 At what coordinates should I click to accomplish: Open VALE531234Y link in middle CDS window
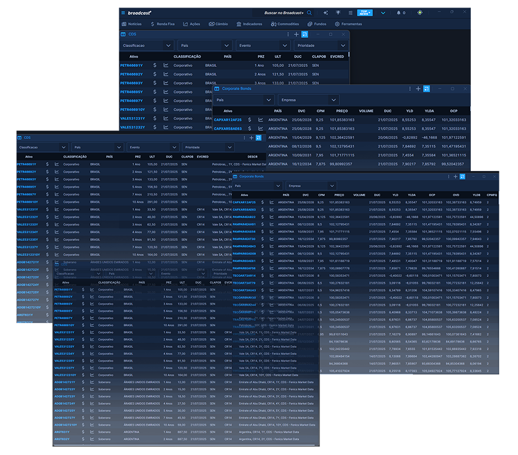[x=27, y=232]
